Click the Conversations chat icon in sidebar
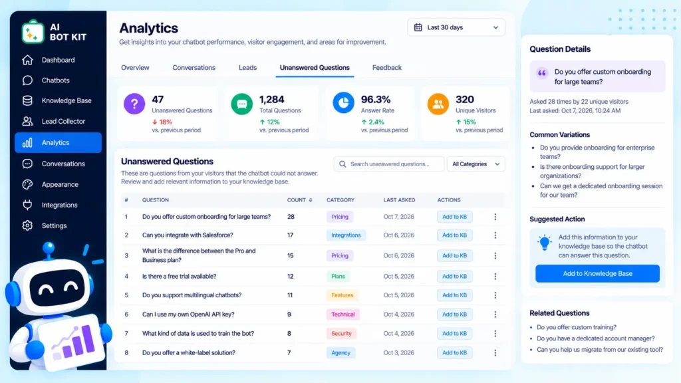 click(27, 164)
